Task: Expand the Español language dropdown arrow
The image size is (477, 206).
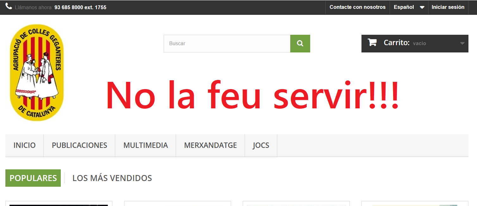Action: click(422, 7)
